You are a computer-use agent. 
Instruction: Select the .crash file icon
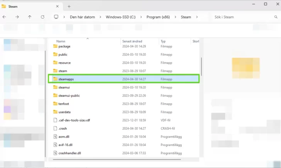(x=55, y=128)
